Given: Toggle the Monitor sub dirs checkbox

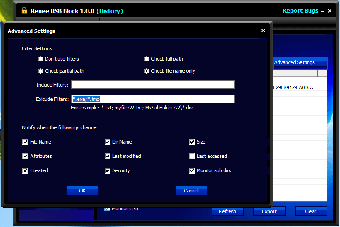Looking at the screenshot, I should pyautogui.click(x=192, y=170).
